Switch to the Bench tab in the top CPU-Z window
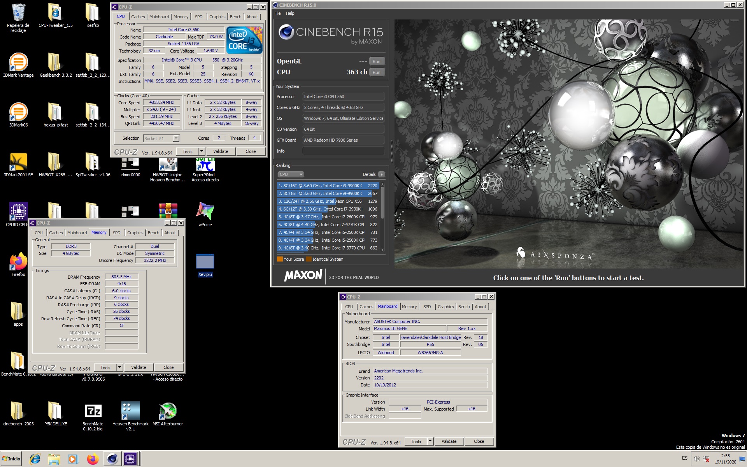Image resolution: width=747 pixels, height=467 pixels. pyautogui.click(x=235, y=17)
